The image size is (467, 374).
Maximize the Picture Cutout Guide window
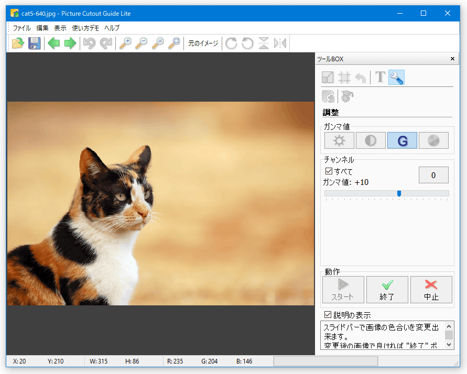coord(423,13)
